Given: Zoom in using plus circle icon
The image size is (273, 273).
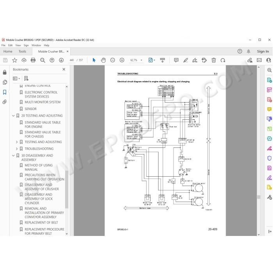Looking at the screenshot, I should [x=122, y=60].
